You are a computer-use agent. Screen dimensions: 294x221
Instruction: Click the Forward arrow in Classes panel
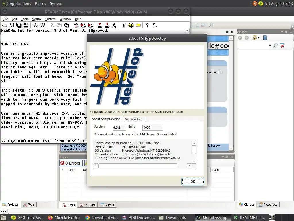point(247,38)
